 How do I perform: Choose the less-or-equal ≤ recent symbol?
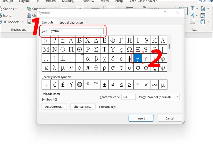[121, 85]
